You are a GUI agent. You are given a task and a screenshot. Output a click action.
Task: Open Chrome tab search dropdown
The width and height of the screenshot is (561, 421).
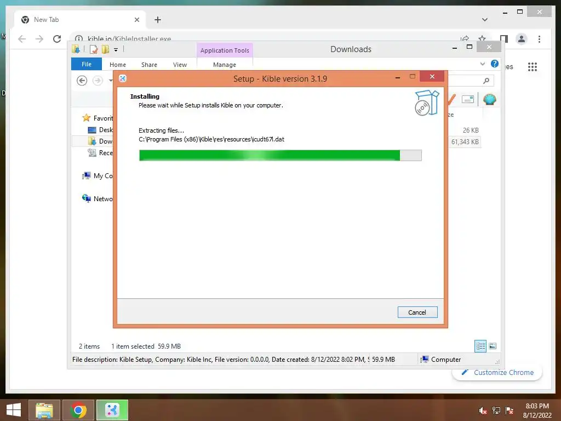click(485, 20)
